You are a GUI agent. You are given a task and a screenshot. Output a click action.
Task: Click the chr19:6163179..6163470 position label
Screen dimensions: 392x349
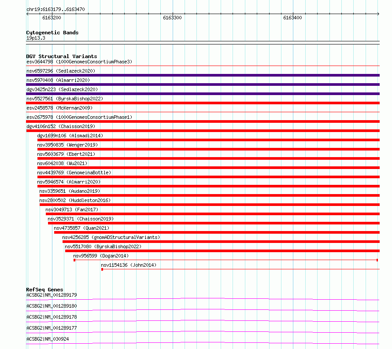(x=55, y=10)
